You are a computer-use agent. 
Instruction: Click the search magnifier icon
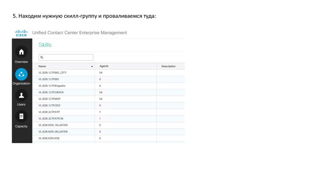point(42,57)
